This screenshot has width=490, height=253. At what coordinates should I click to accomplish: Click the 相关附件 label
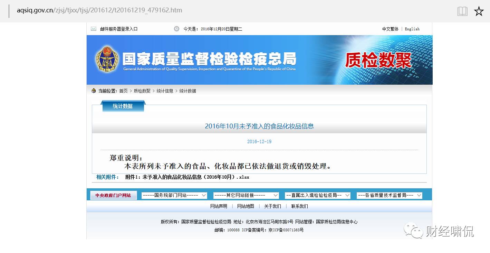coord(107,177)
